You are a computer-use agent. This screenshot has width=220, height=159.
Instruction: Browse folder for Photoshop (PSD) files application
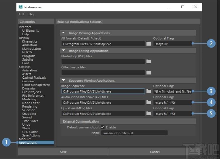(x=149, y=61)
